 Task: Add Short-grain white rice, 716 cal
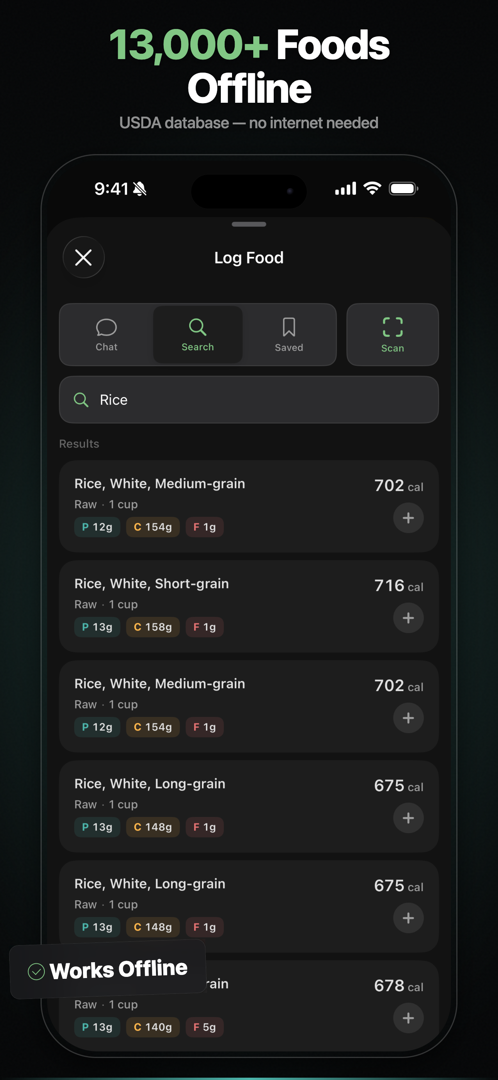408,618
